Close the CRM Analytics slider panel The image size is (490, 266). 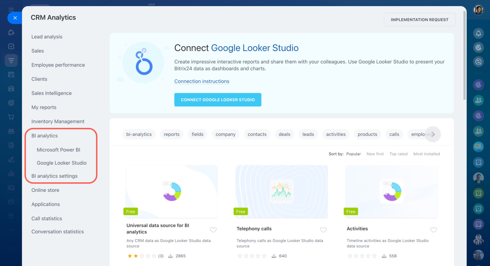point(15,18)
